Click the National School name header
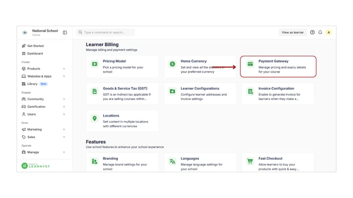353x198 pixels. 45,31
